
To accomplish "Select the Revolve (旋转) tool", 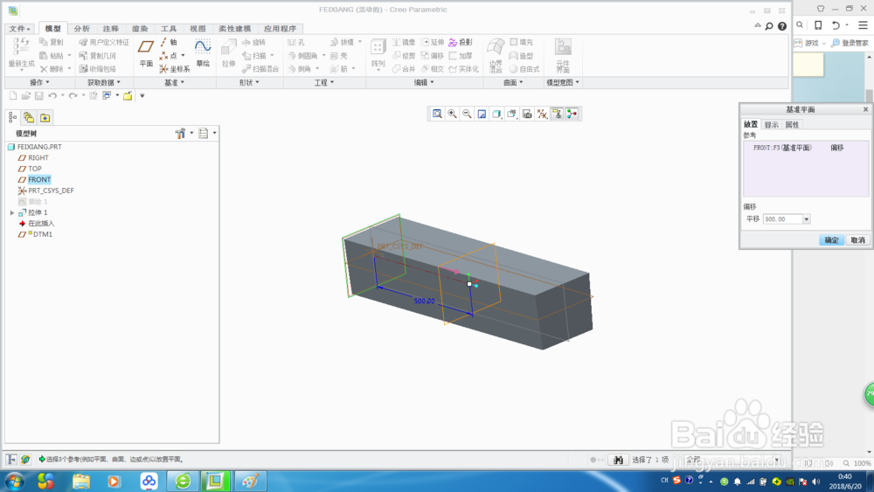I will coord(254,42).
